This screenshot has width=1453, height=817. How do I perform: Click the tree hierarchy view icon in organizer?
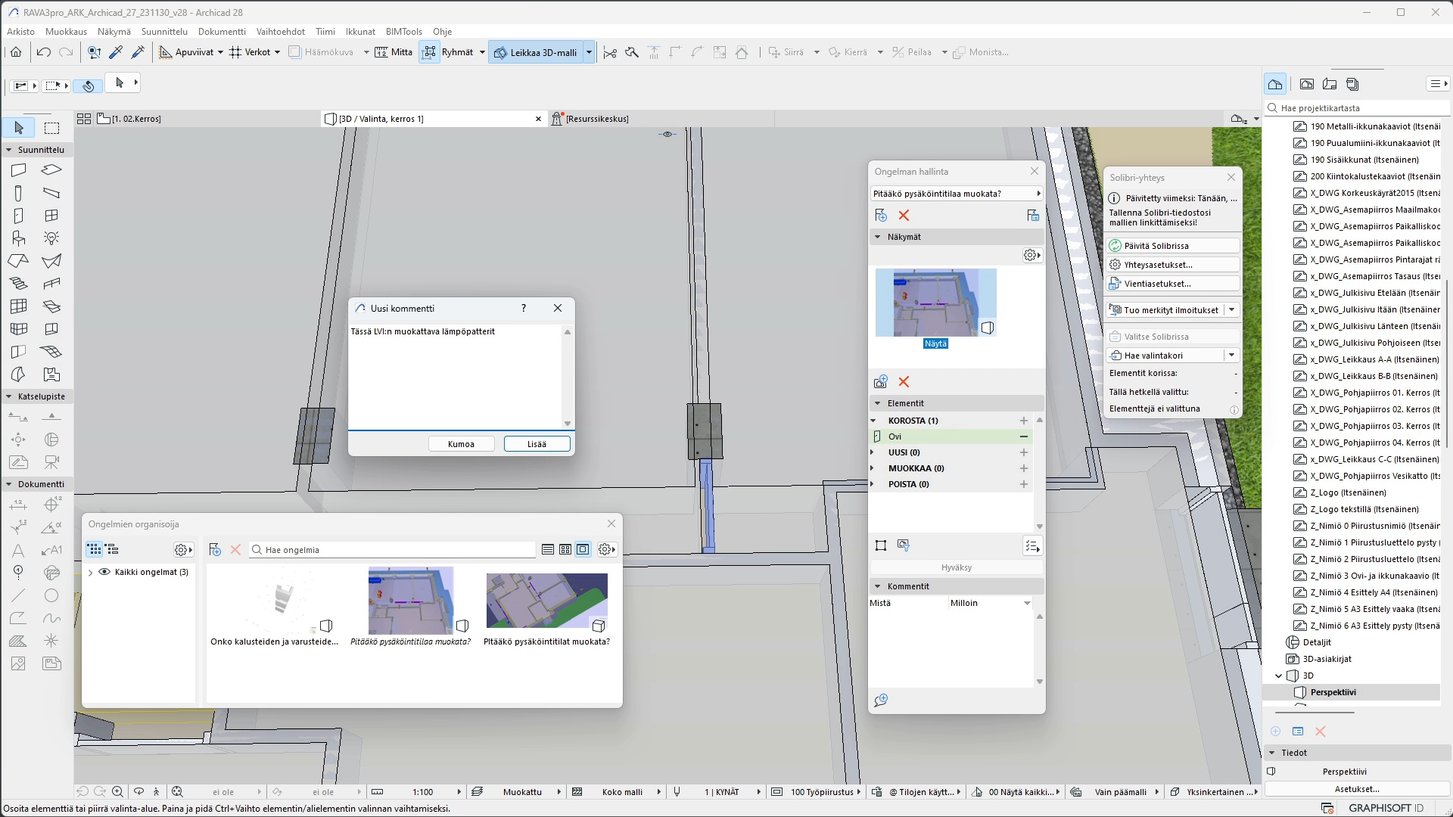click(x=112, y=550)
